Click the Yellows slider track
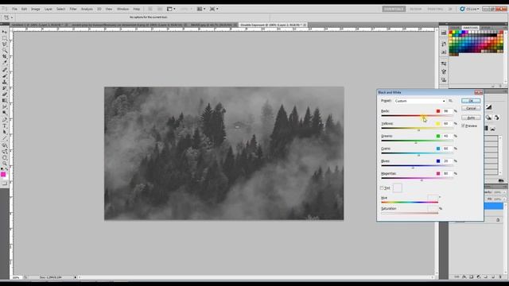The height and width of the screenshot is (286, 509). point(417,129)
